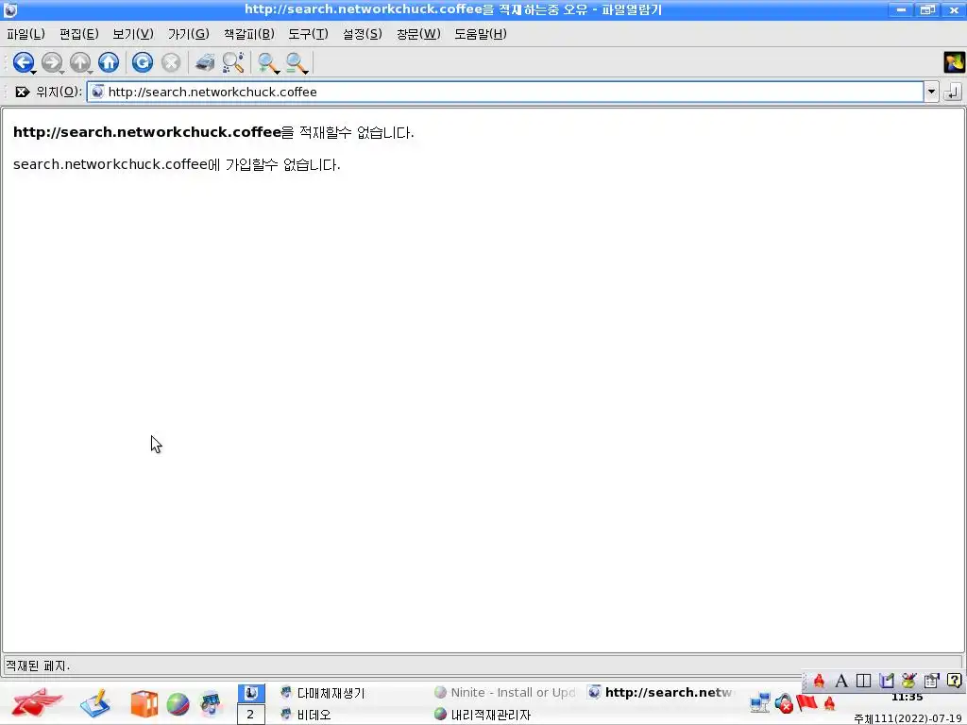Open the 책갈피(B) bookmarks menu
Image resolution: width=967 pixels, height=725 pixels.
point(249,34)
